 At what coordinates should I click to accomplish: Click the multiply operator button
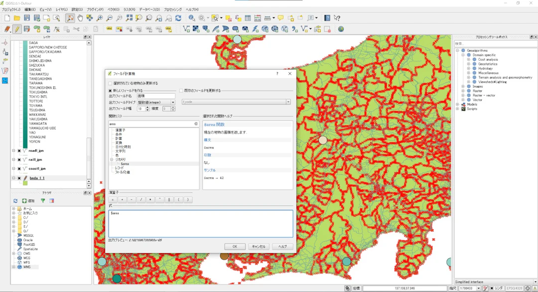pos(150,200)
